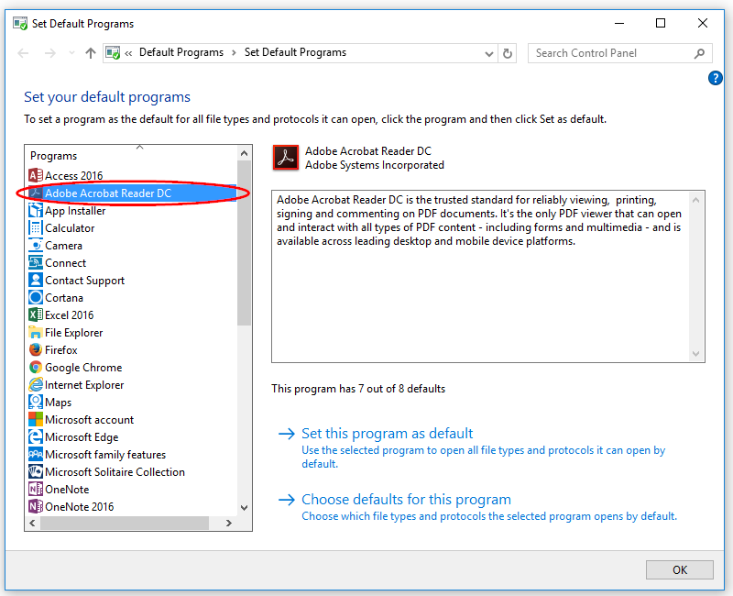Click the large Adobe Acrobat Reader DC logo
The image size is (733, 596).
[286, 158]
